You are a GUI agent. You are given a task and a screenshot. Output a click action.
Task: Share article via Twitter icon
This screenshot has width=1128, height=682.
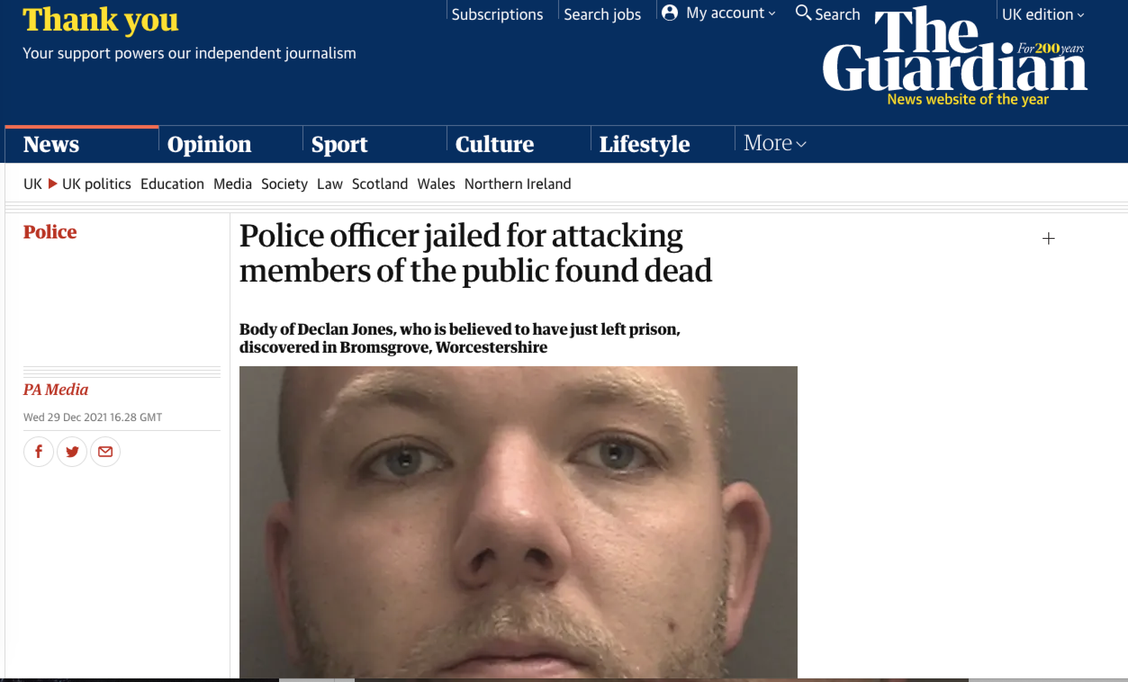click(72, 452)
